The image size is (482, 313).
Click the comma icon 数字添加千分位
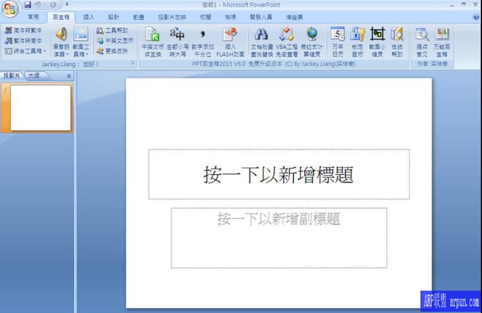tap(202, 42)
